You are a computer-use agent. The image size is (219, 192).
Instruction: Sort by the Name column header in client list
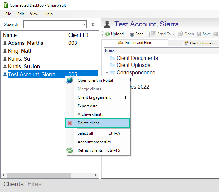34,35
